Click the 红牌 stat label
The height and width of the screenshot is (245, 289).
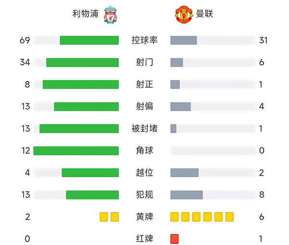point(144,239)
